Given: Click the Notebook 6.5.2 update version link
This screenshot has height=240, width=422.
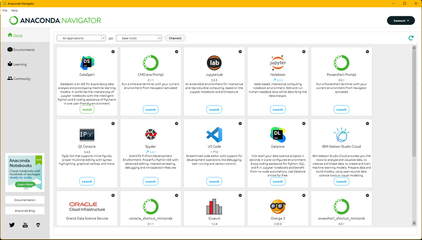Looking at the screenshot, I should (x=278, y=80).
